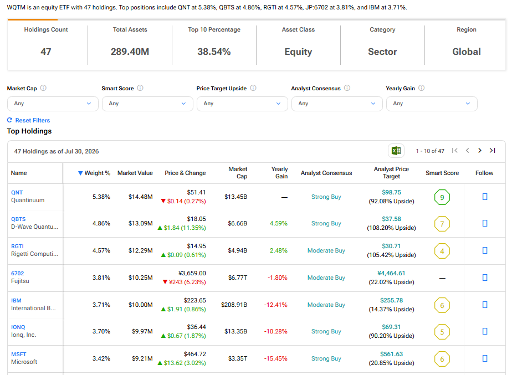
Task: Open the Yearly Gain filter dropdown
Action: 432,104
